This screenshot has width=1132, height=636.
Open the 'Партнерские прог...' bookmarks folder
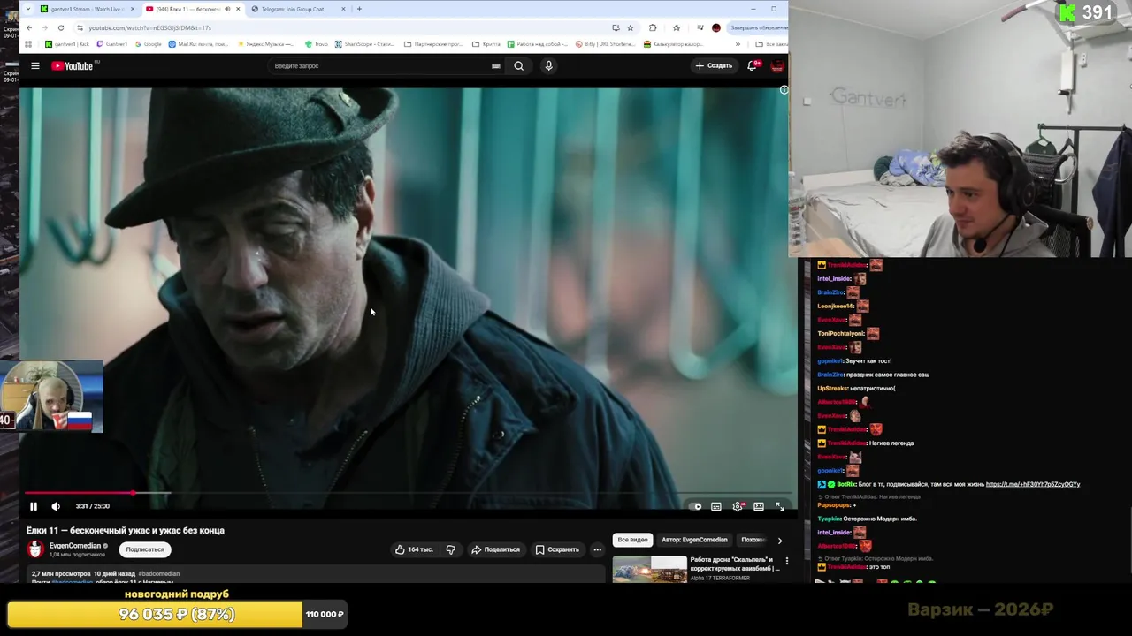pyautogui.click(x=433, y=43)
